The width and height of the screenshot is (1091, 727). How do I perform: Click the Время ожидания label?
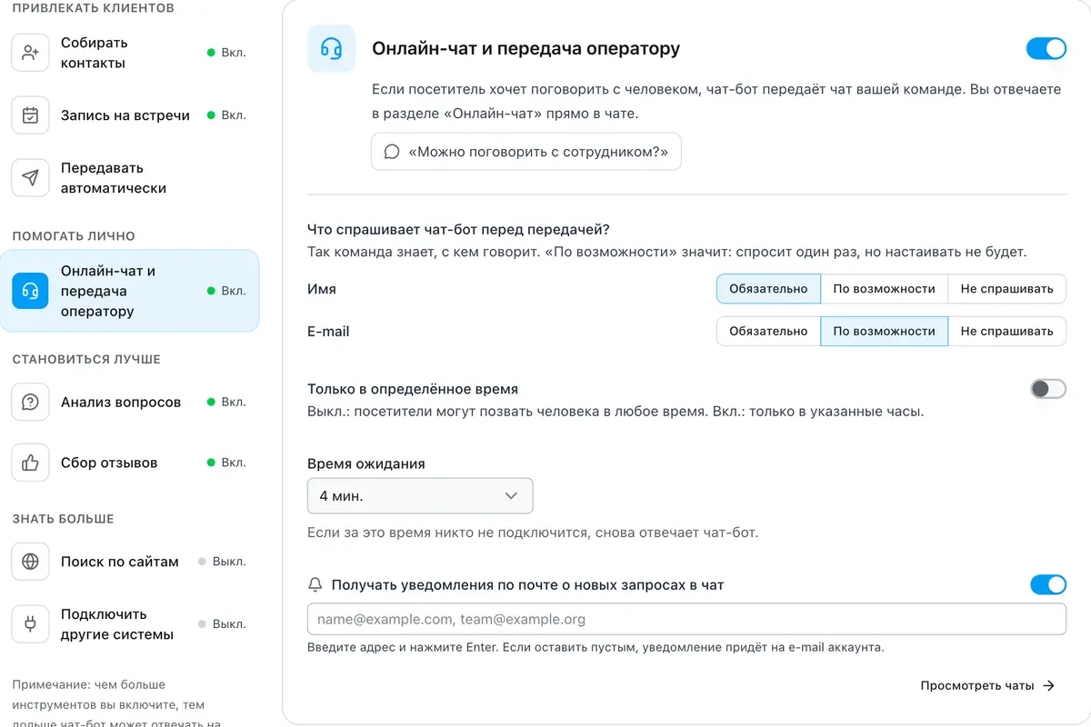(366, 463)
